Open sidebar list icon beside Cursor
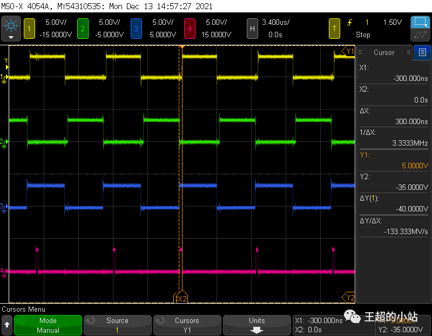This screenshot has height=336, width=432. click(x=422, y=52)
